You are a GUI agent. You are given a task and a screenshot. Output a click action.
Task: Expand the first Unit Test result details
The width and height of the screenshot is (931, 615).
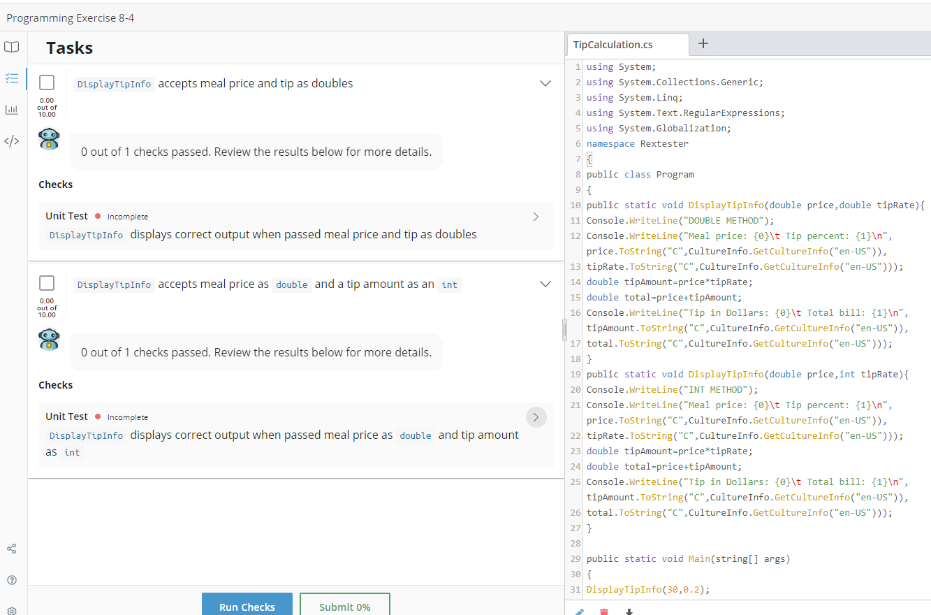[x=536, y=217]
